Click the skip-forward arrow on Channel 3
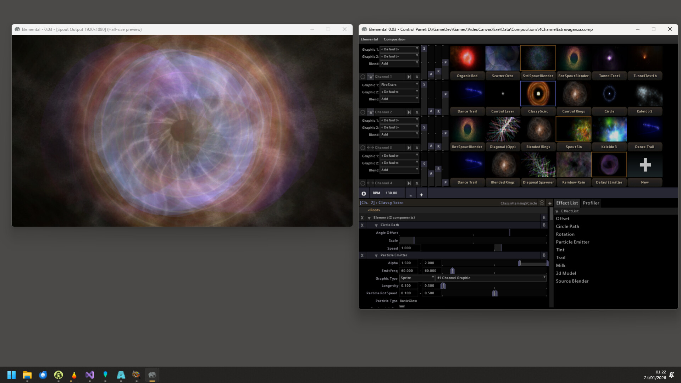This screenshot has width=681, height=383. [x=410, y=148]
